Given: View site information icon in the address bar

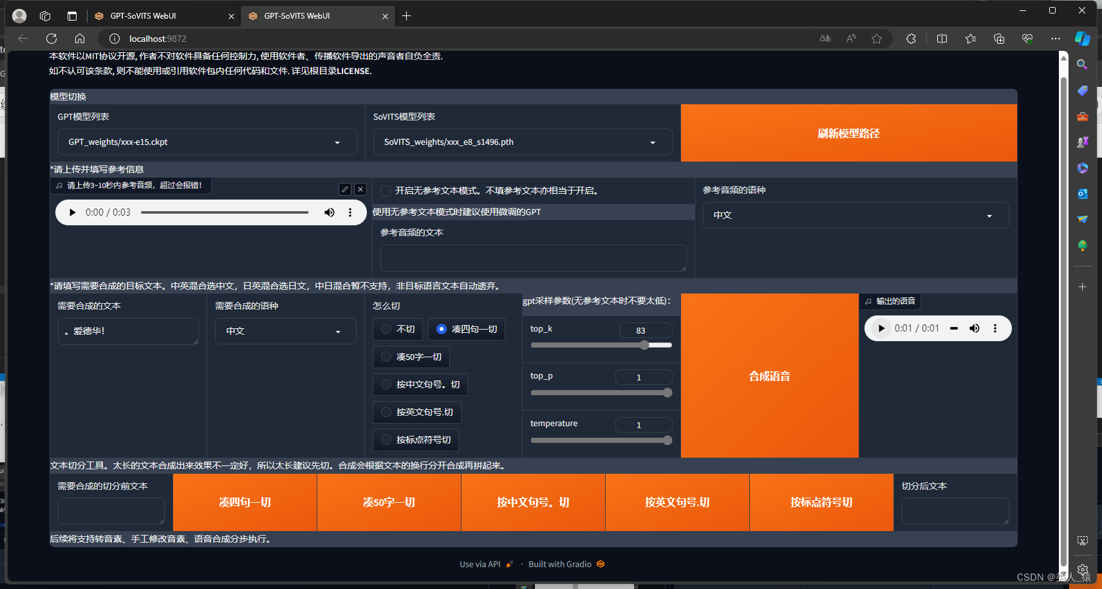Looking at the screenshot, I should 115,39.
